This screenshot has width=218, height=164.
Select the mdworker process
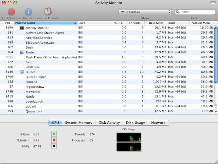(107, 92)
